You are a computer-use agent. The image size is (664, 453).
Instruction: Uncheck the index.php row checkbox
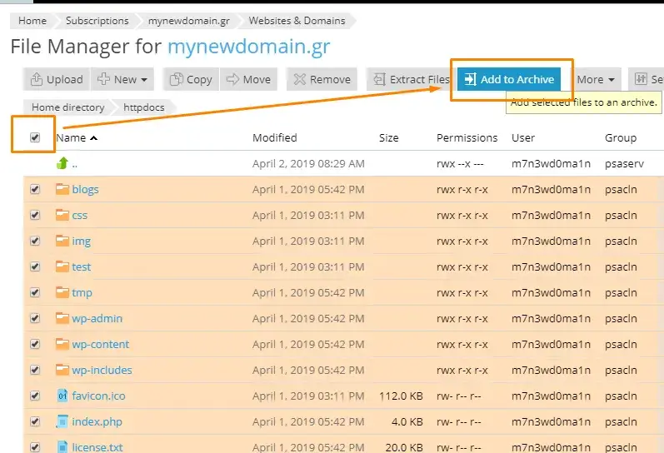point(35,421)
